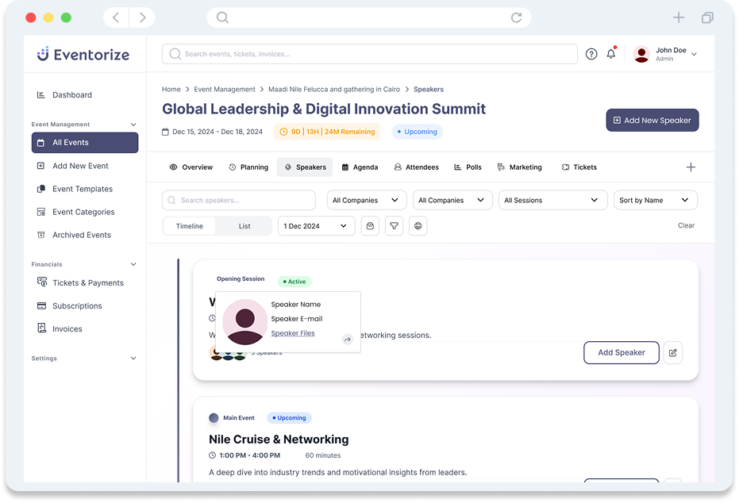Open the notifications bell icon
The height and width of the screenshot is (503, 739).
tap(610, 54)
